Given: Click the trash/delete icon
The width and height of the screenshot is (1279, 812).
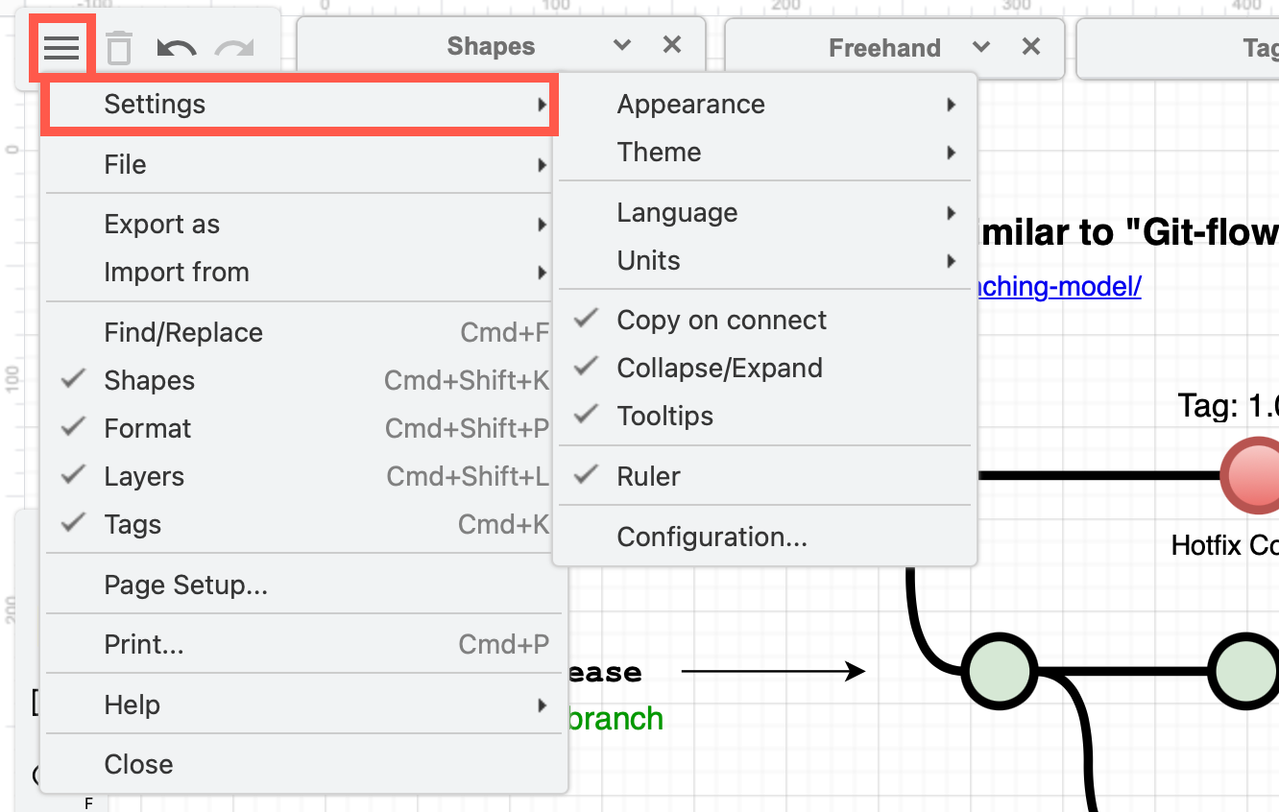Looking at the screenshot, I should point(118,48).
